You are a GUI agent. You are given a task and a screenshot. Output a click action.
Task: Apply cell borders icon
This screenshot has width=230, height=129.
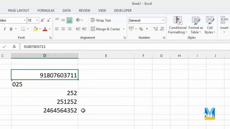click(23, 29)
